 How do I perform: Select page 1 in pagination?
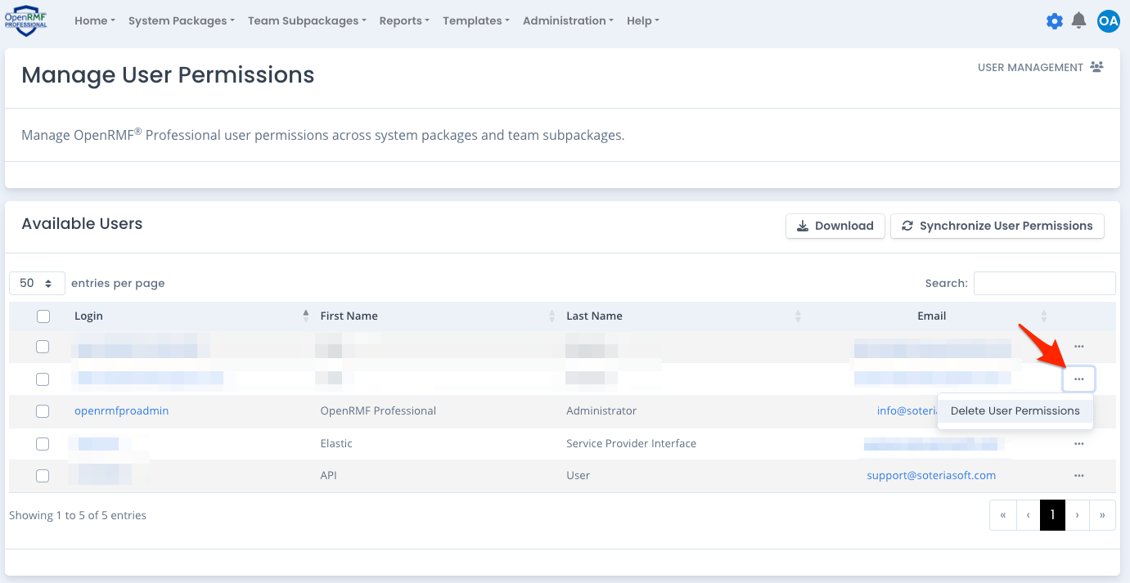point(1052,515)
